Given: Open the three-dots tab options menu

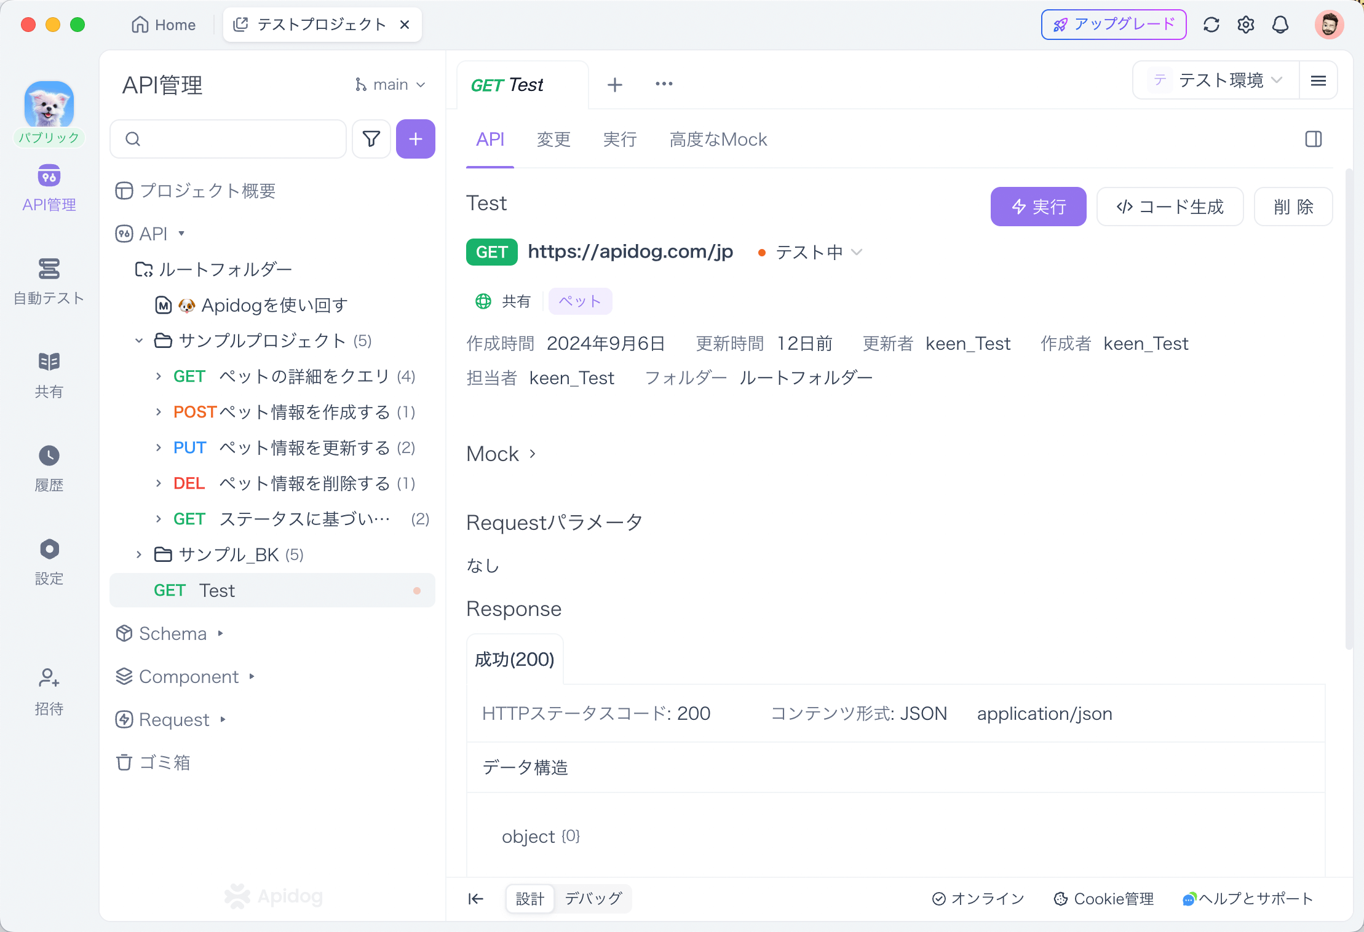Looking at the screenshot, I should point(664,84).
